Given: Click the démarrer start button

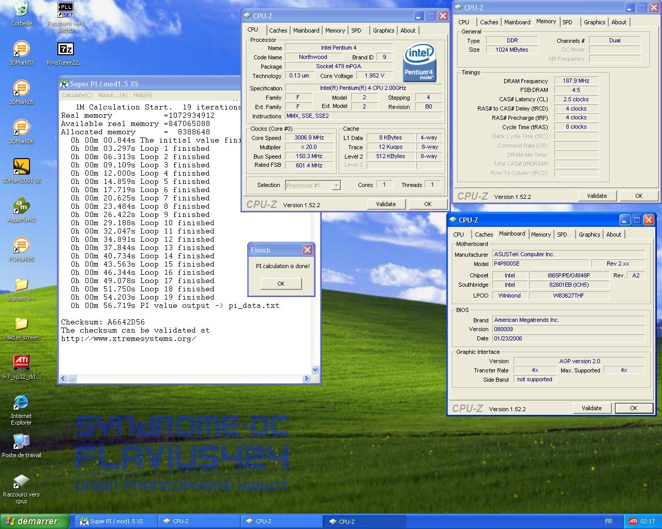Looking at the screenshot, I should (35, 521).
